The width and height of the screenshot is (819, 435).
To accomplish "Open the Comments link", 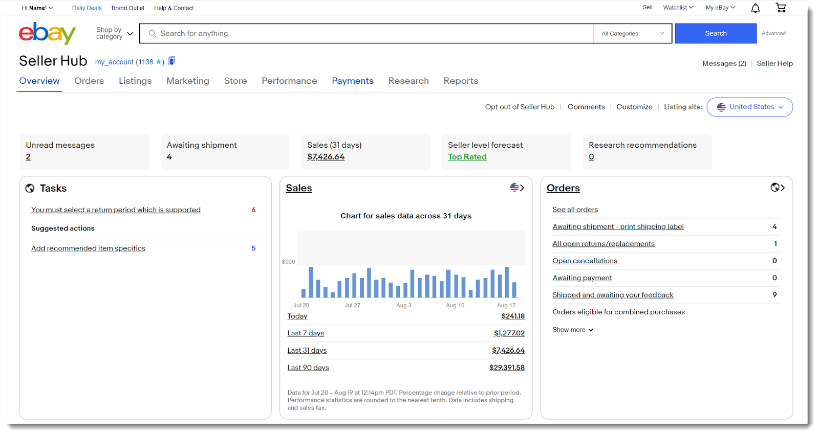I will (x=586, y=107).
